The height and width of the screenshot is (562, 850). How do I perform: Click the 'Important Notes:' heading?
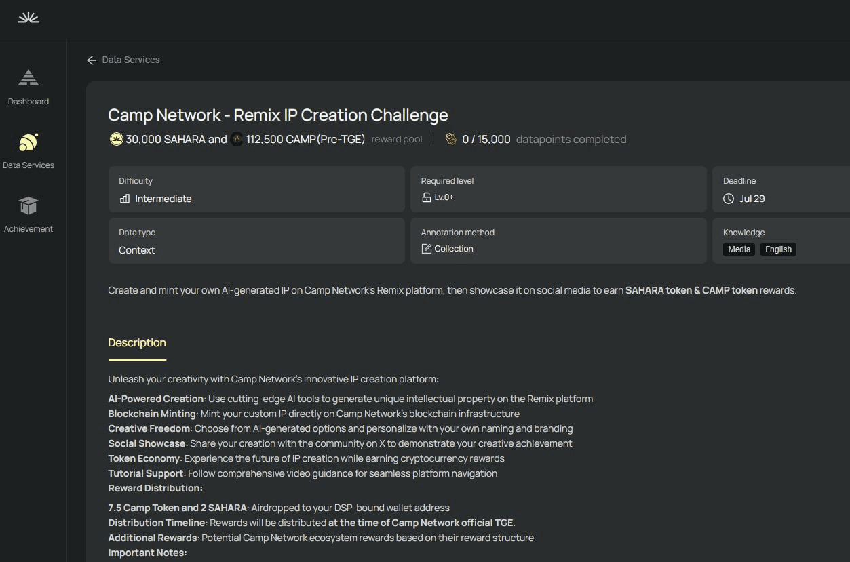(147, 553)
